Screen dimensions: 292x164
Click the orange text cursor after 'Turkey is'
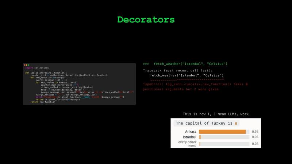coord(236,124)
